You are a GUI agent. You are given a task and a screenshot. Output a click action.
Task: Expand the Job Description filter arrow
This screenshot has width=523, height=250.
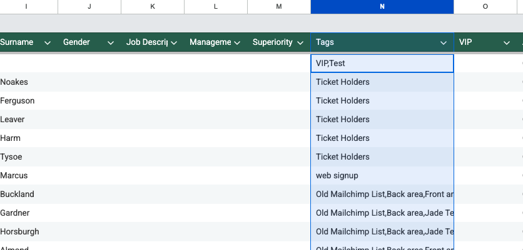click(174, 42)
